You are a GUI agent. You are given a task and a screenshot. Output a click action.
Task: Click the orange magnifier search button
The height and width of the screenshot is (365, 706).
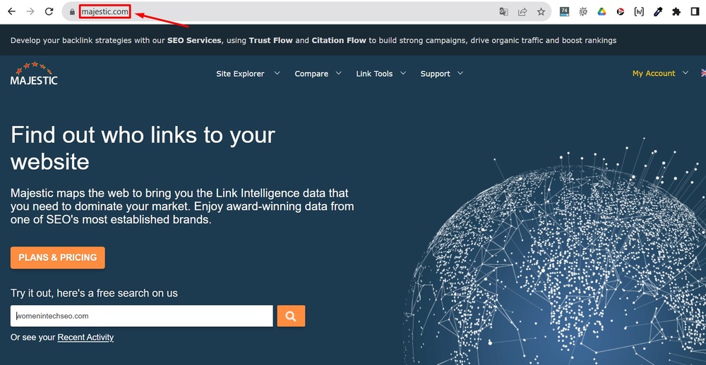point(291,316)
